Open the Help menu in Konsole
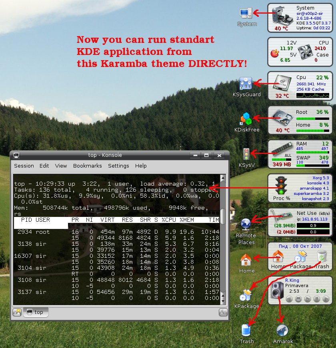The image size is (336, 348). click(141, 166)
